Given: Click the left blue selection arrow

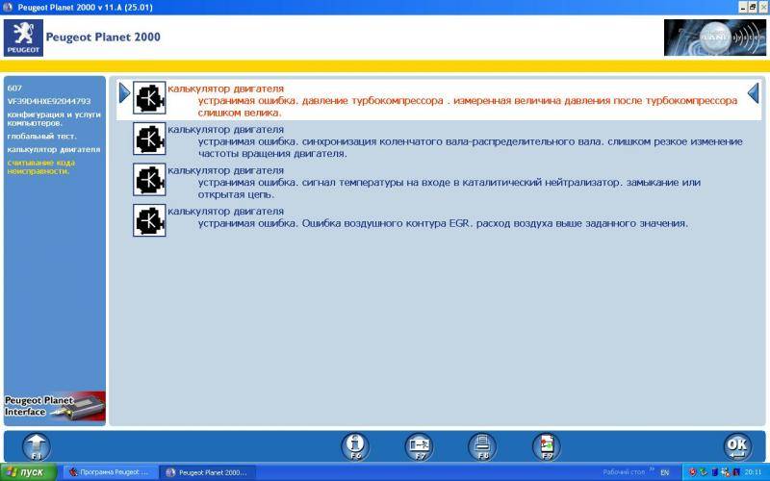Looking at the screenshot, I should click(124, 92).
